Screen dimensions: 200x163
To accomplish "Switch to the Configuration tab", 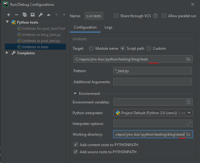I will point(85,27).
